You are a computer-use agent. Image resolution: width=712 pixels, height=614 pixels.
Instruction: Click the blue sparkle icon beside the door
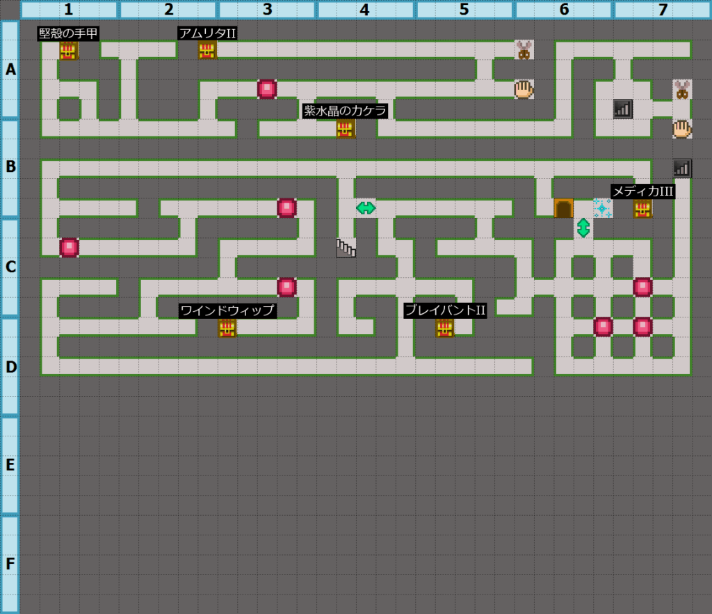click(602, 208)
